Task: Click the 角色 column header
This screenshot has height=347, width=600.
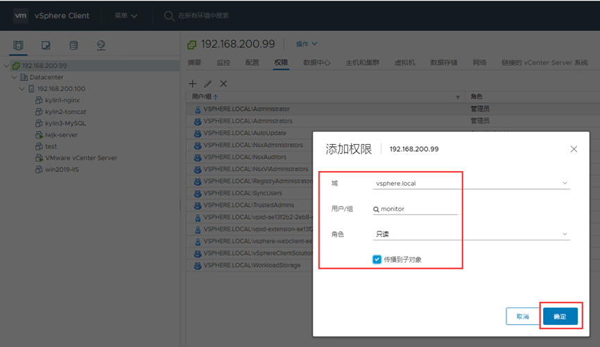Action: (477, 97)
